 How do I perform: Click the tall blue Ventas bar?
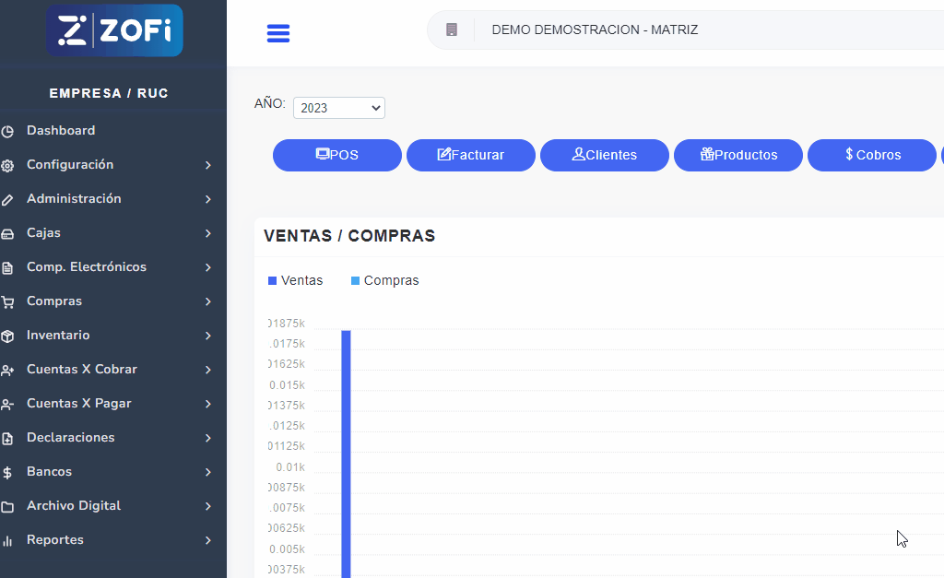(346, 452)
